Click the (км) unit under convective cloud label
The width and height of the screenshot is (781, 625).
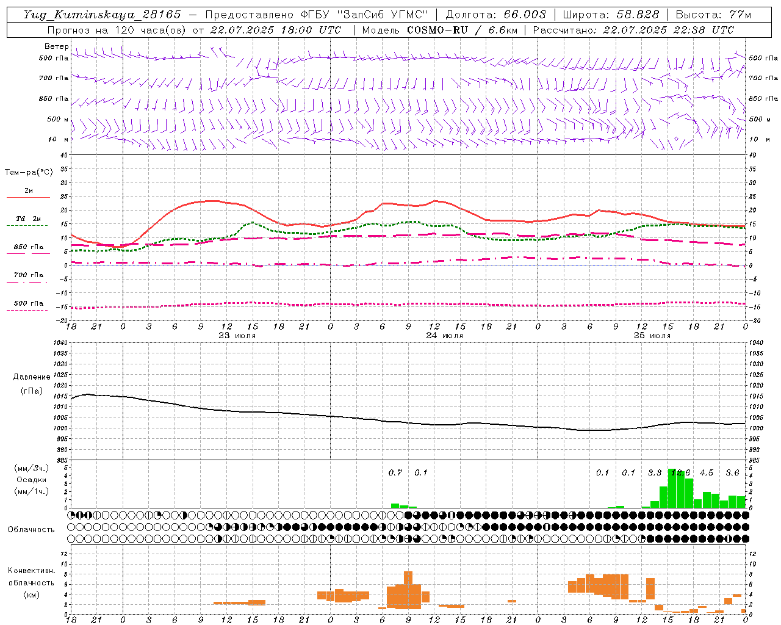tap(31, 594)
